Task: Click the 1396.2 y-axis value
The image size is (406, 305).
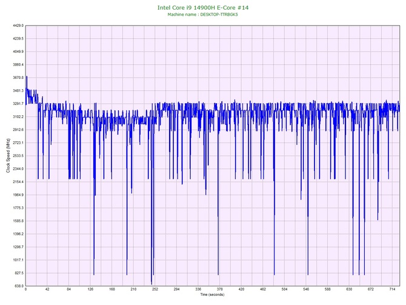Action: (x=18, y=234)
